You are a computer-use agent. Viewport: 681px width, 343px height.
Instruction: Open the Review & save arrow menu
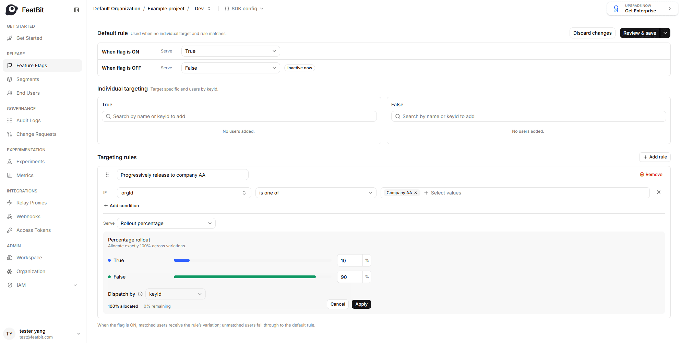(x=665, y=33)
